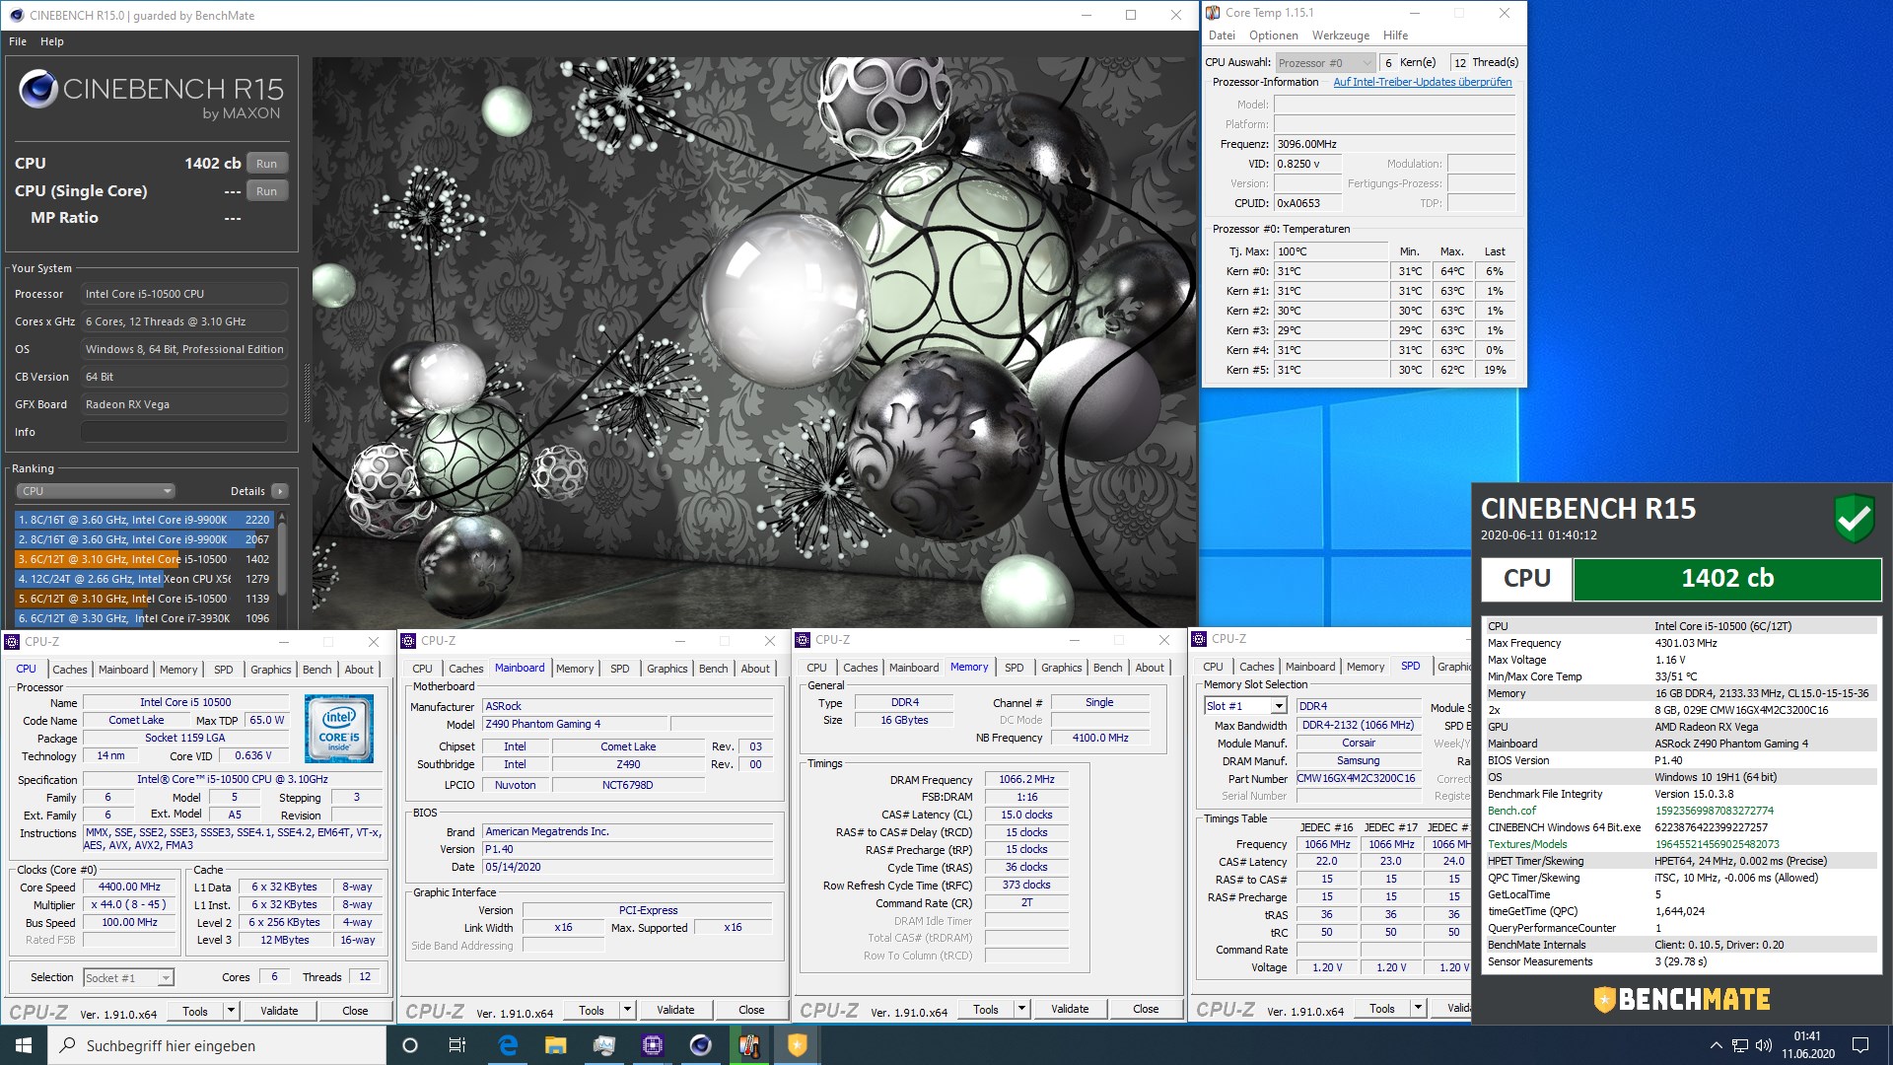1893x1065 pixels.
Task: Click the search magnifier in taskbar search box
Action: [x=68, y=1045]
